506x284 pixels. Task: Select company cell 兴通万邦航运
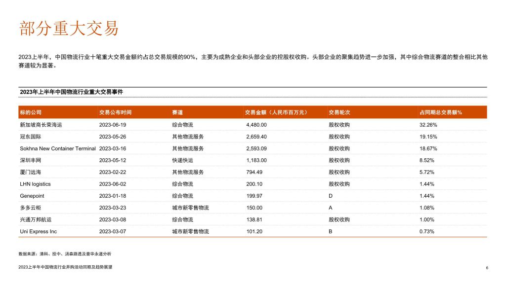[x=36, y=219]
